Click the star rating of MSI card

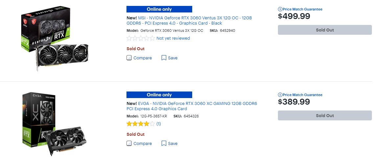pyautogui.click(x=141, y=38)
